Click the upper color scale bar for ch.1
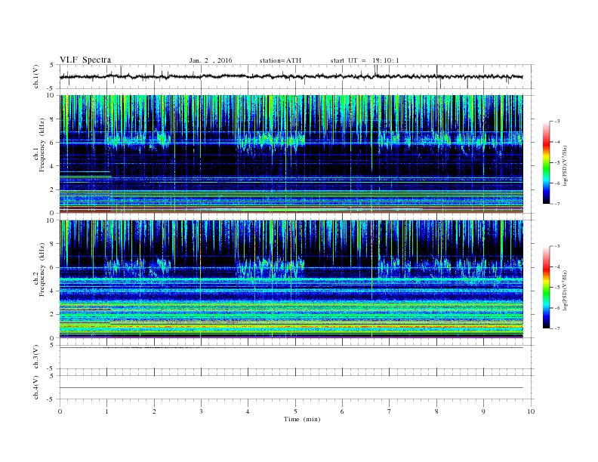 [x=546, y=162]
